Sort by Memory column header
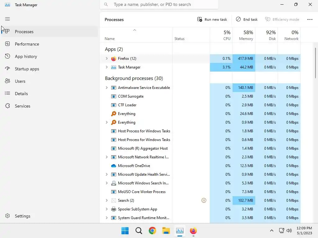 coord(244,35)
